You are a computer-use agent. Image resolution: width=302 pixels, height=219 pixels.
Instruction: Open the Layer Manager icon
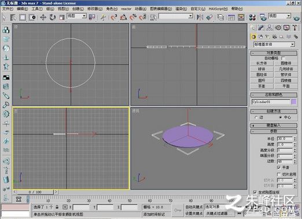pyautogui.click(x=220, y=17)
